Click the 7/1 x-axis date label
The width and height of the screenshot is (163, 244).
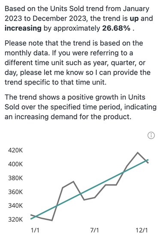tap(94, 230)
